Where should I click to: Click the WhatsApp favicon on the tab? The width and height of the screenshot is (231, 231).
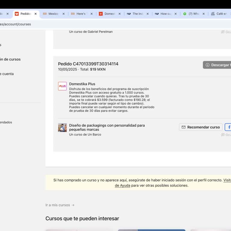pos(185,14)
